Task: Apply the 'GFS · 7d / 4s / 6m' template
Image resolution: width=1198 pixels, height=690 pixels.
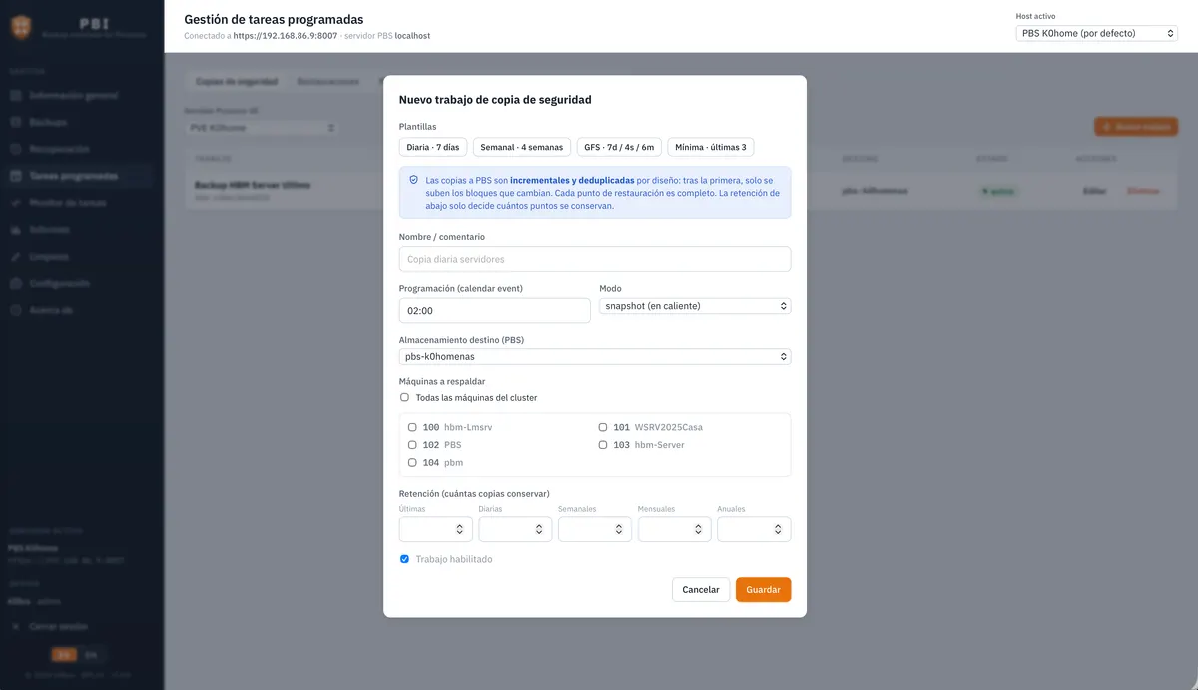Action: tap(619, 147)
